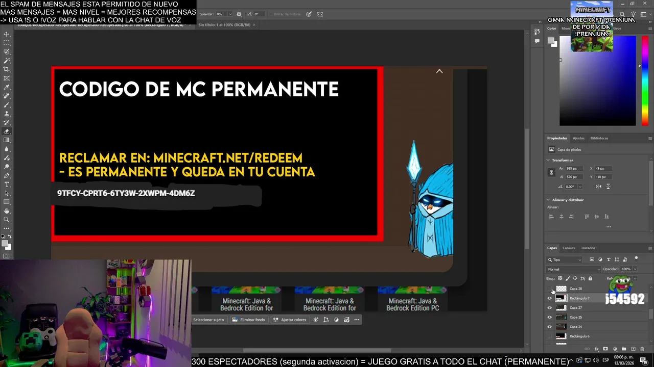Show the Capa 28 layer
The width and height of the screenshot is (654, 367).
point(550,289)
